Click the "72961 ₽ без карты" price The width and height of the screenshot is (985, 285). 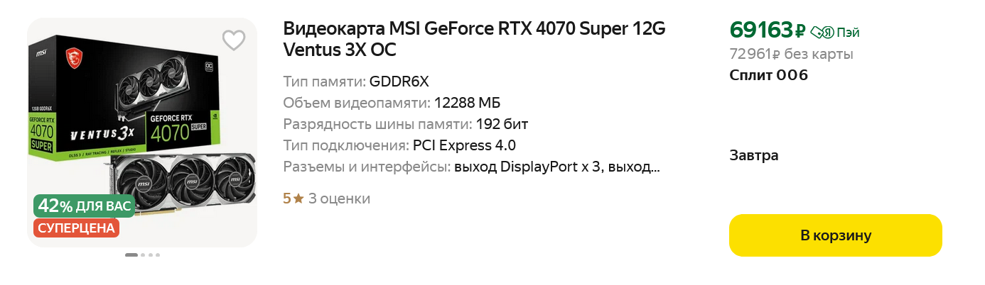(791, 54)
